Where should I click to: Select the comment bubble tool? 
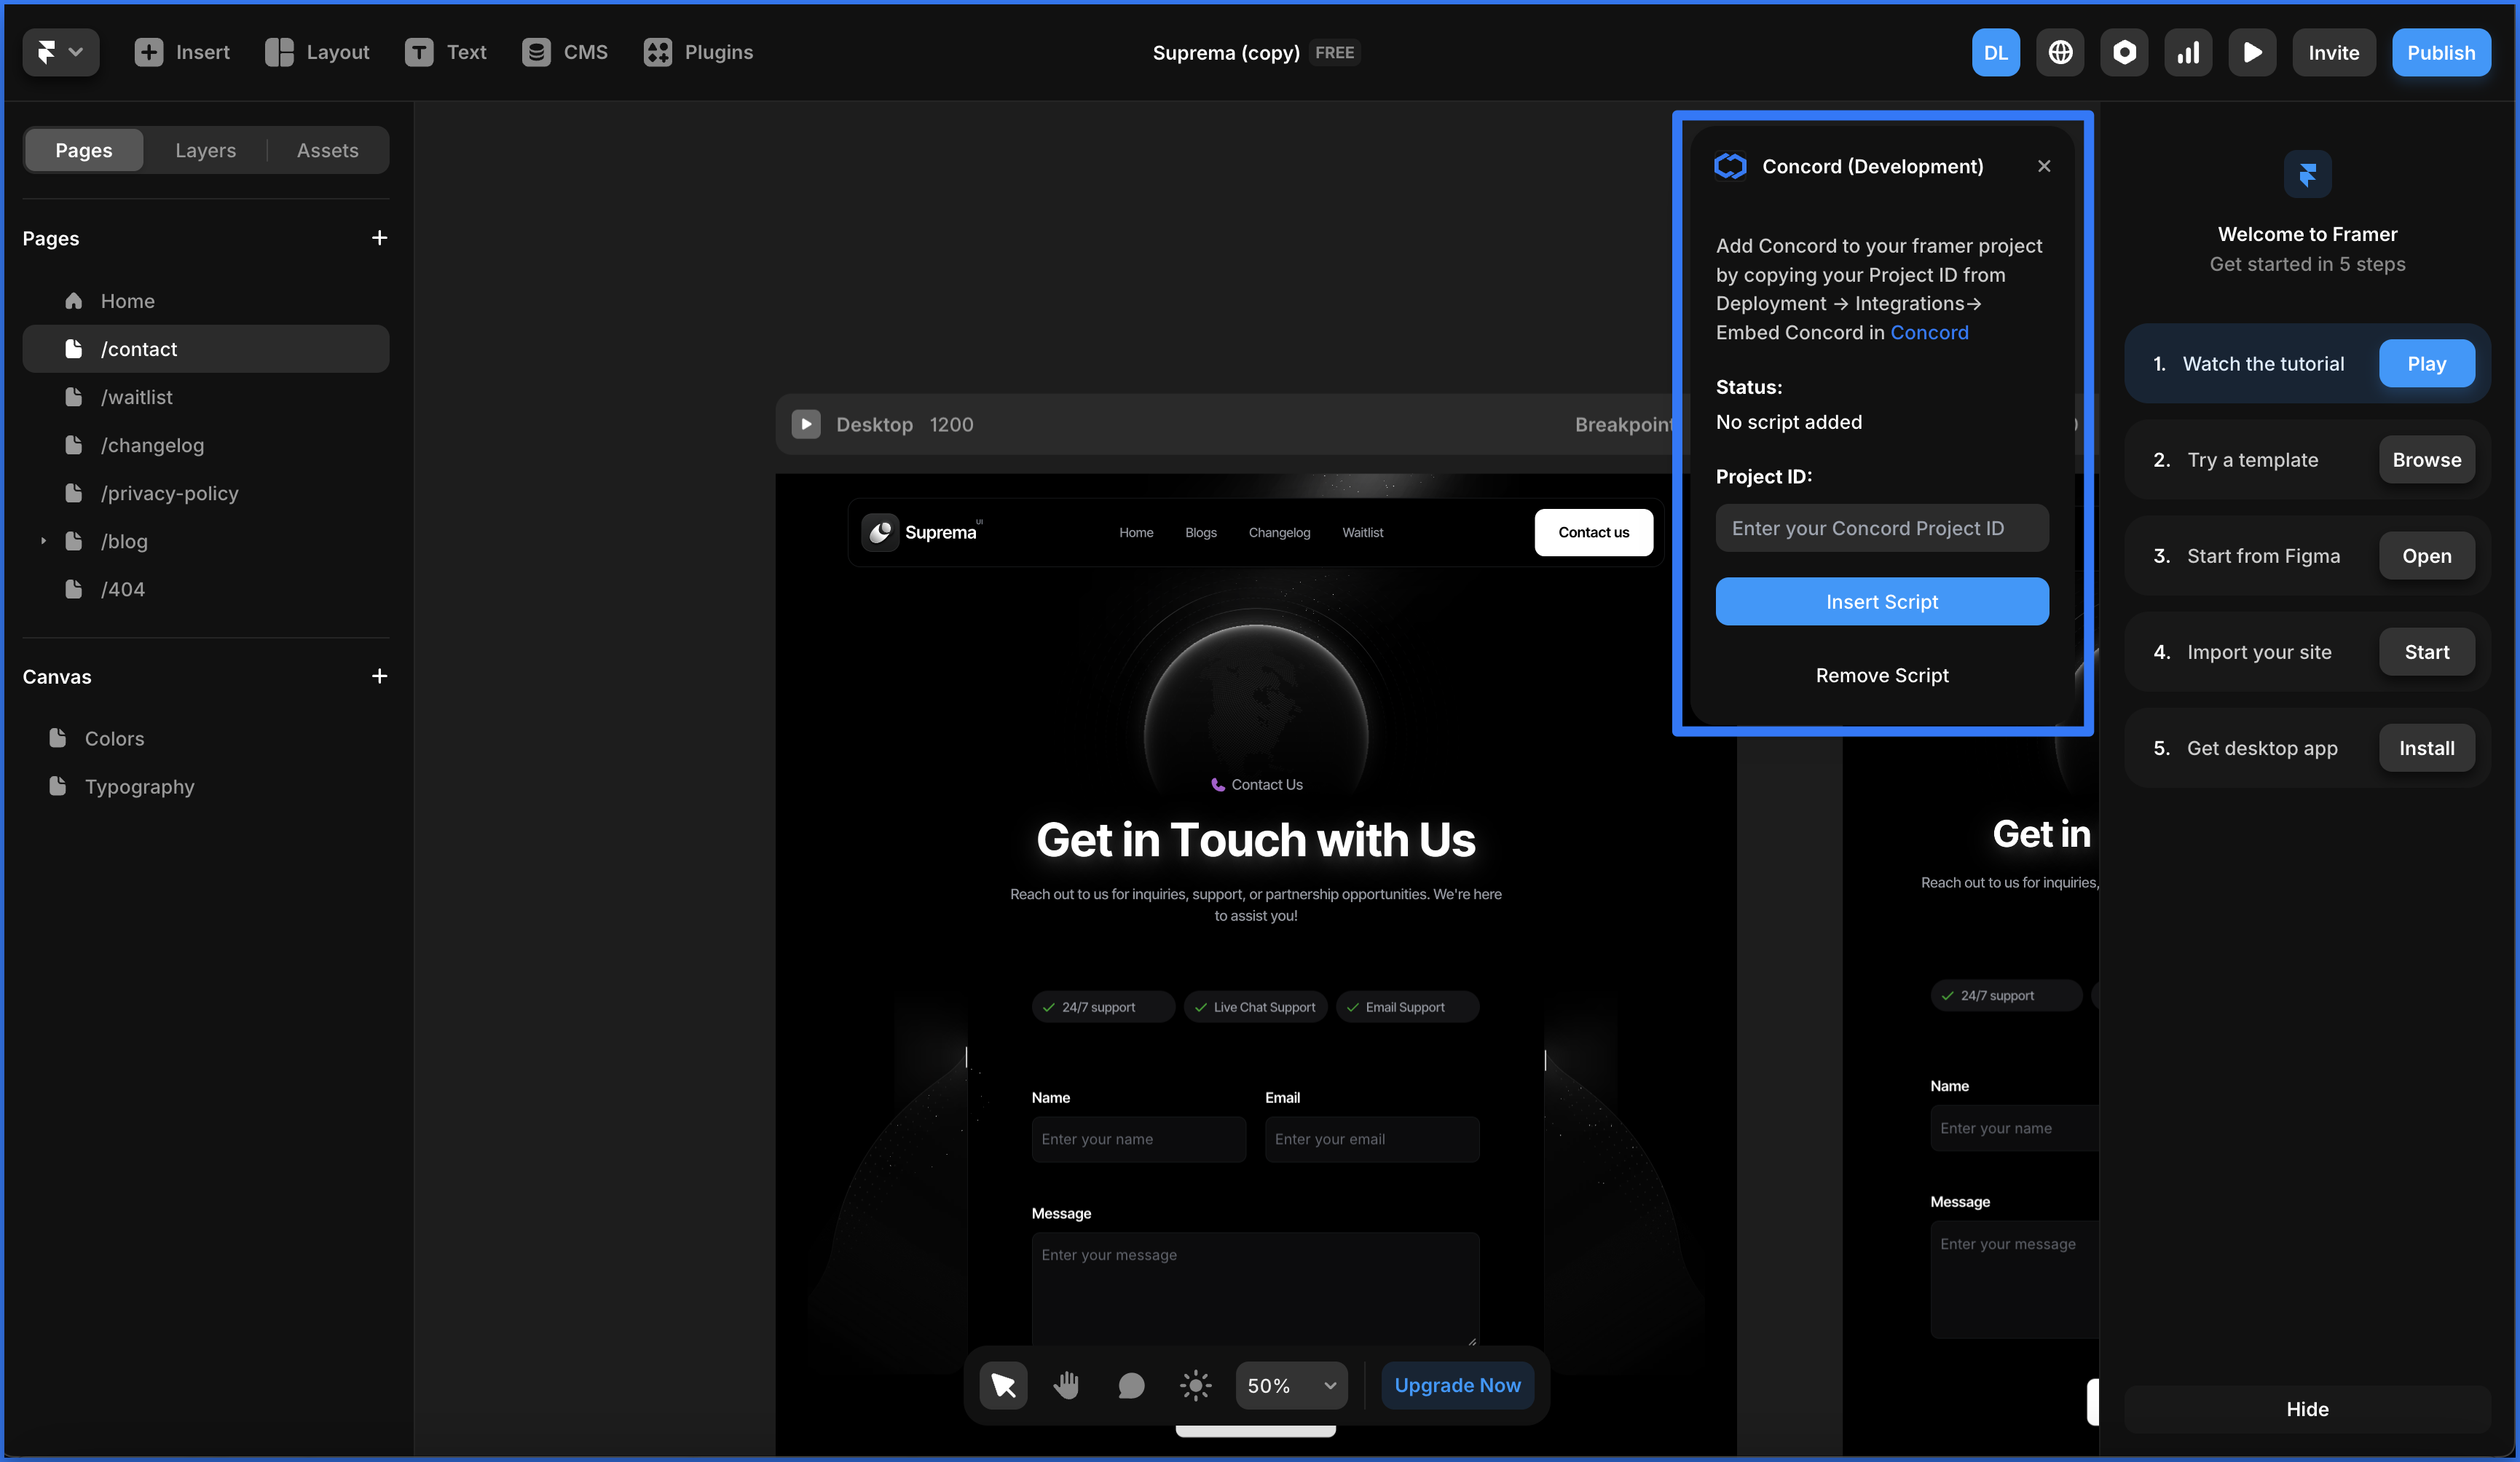pos(1131,1385)
